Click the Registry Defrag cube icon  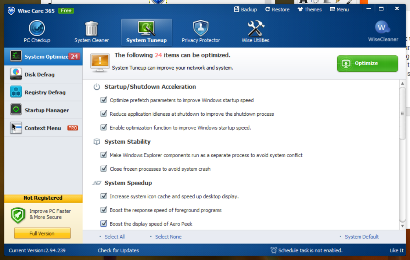tap(16, 92)
